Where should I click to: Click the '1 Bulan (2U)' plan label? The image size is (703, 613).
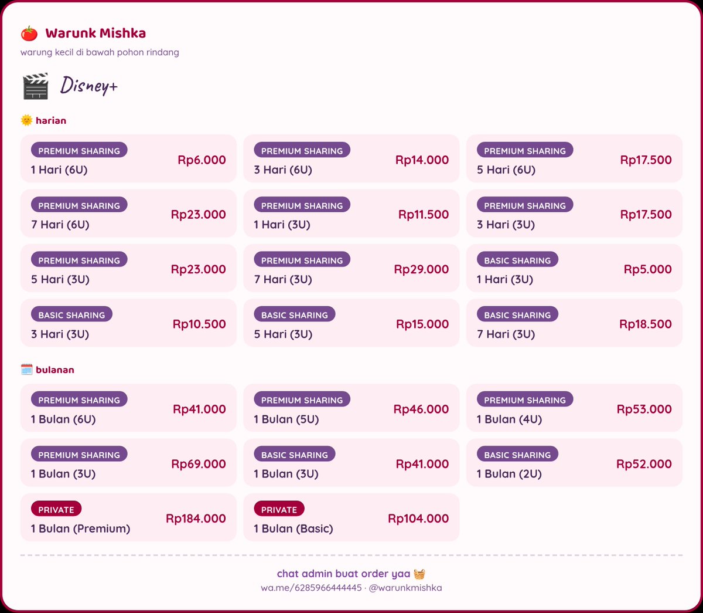(509, 473)
